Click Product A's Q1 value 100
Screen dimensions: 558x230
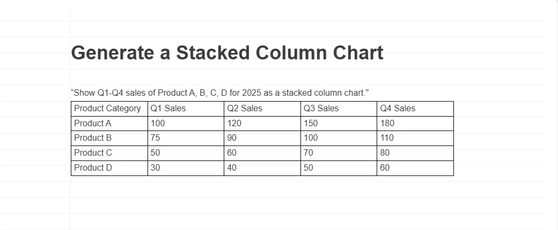point(158,124)
